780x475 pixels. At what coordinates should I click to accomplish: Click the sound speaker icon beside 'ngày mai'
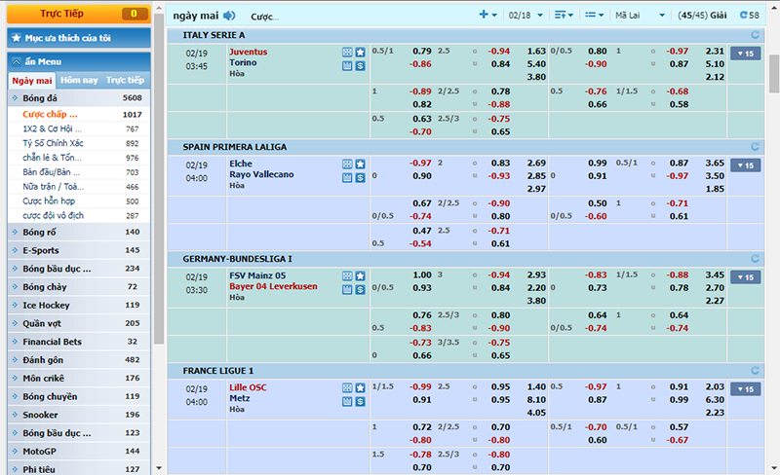click(x=229, y=16)
